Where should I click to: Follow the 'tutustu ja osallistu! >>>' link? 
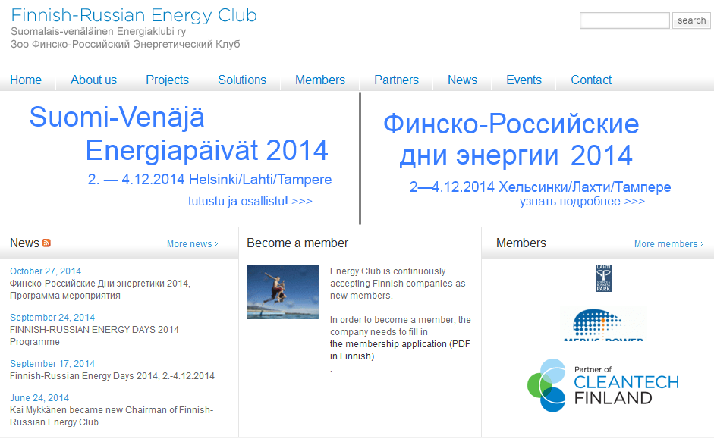point(250,201)
